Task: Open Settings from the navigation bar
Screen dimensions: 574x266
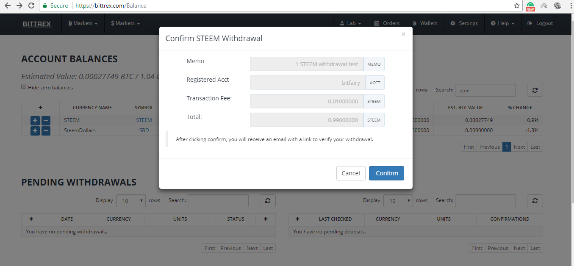Action: pos(464,23)
